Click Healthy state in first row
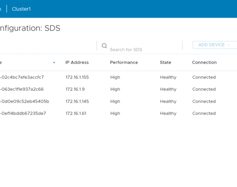Image resolution: width=237 pixels, height=187 pixels. tap(168, 77)
